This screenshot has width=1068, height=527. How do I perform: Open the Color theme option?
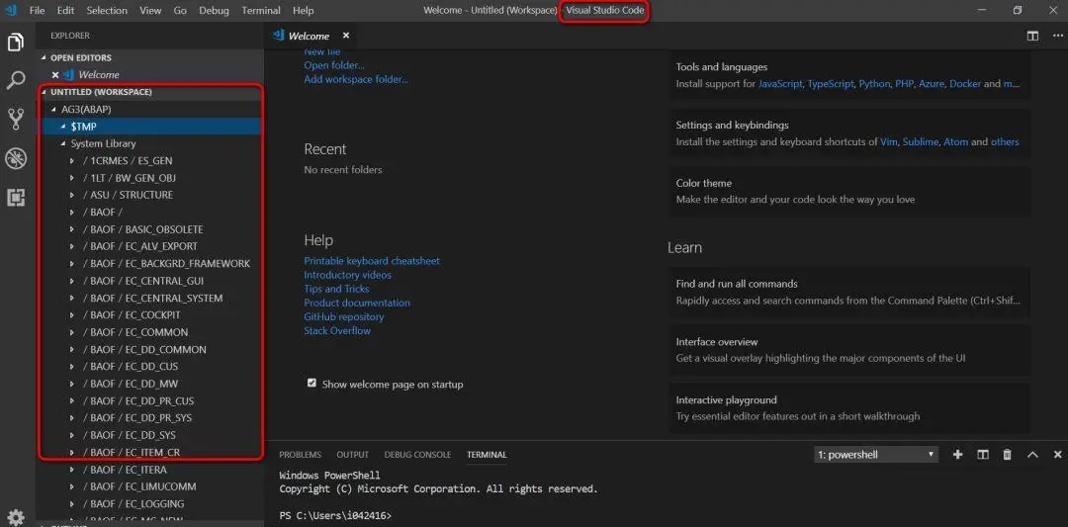pos(848,192)
